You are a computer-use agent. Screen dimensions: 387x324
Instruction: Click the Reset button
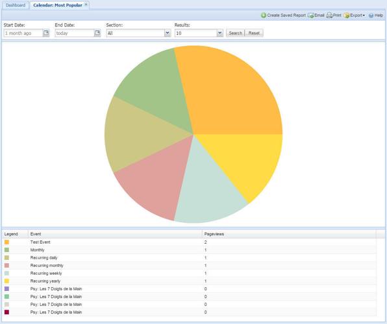tap(254, 33)
